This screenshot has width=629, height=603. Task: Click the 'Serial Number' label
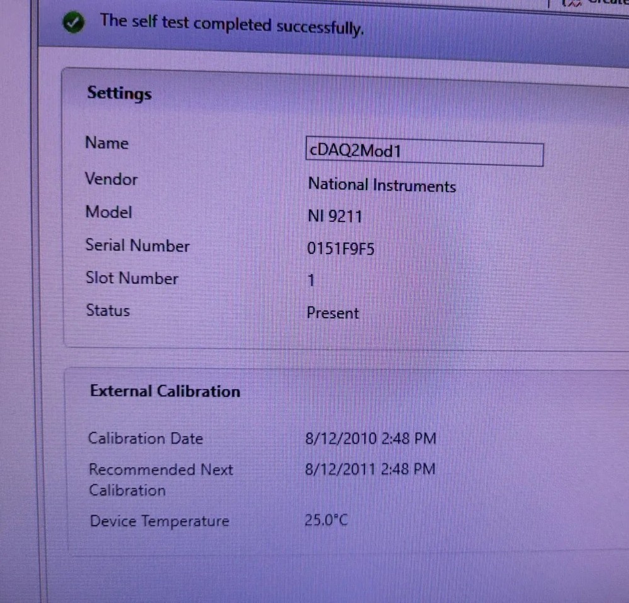pyautogui.click(x=137, y=245)
